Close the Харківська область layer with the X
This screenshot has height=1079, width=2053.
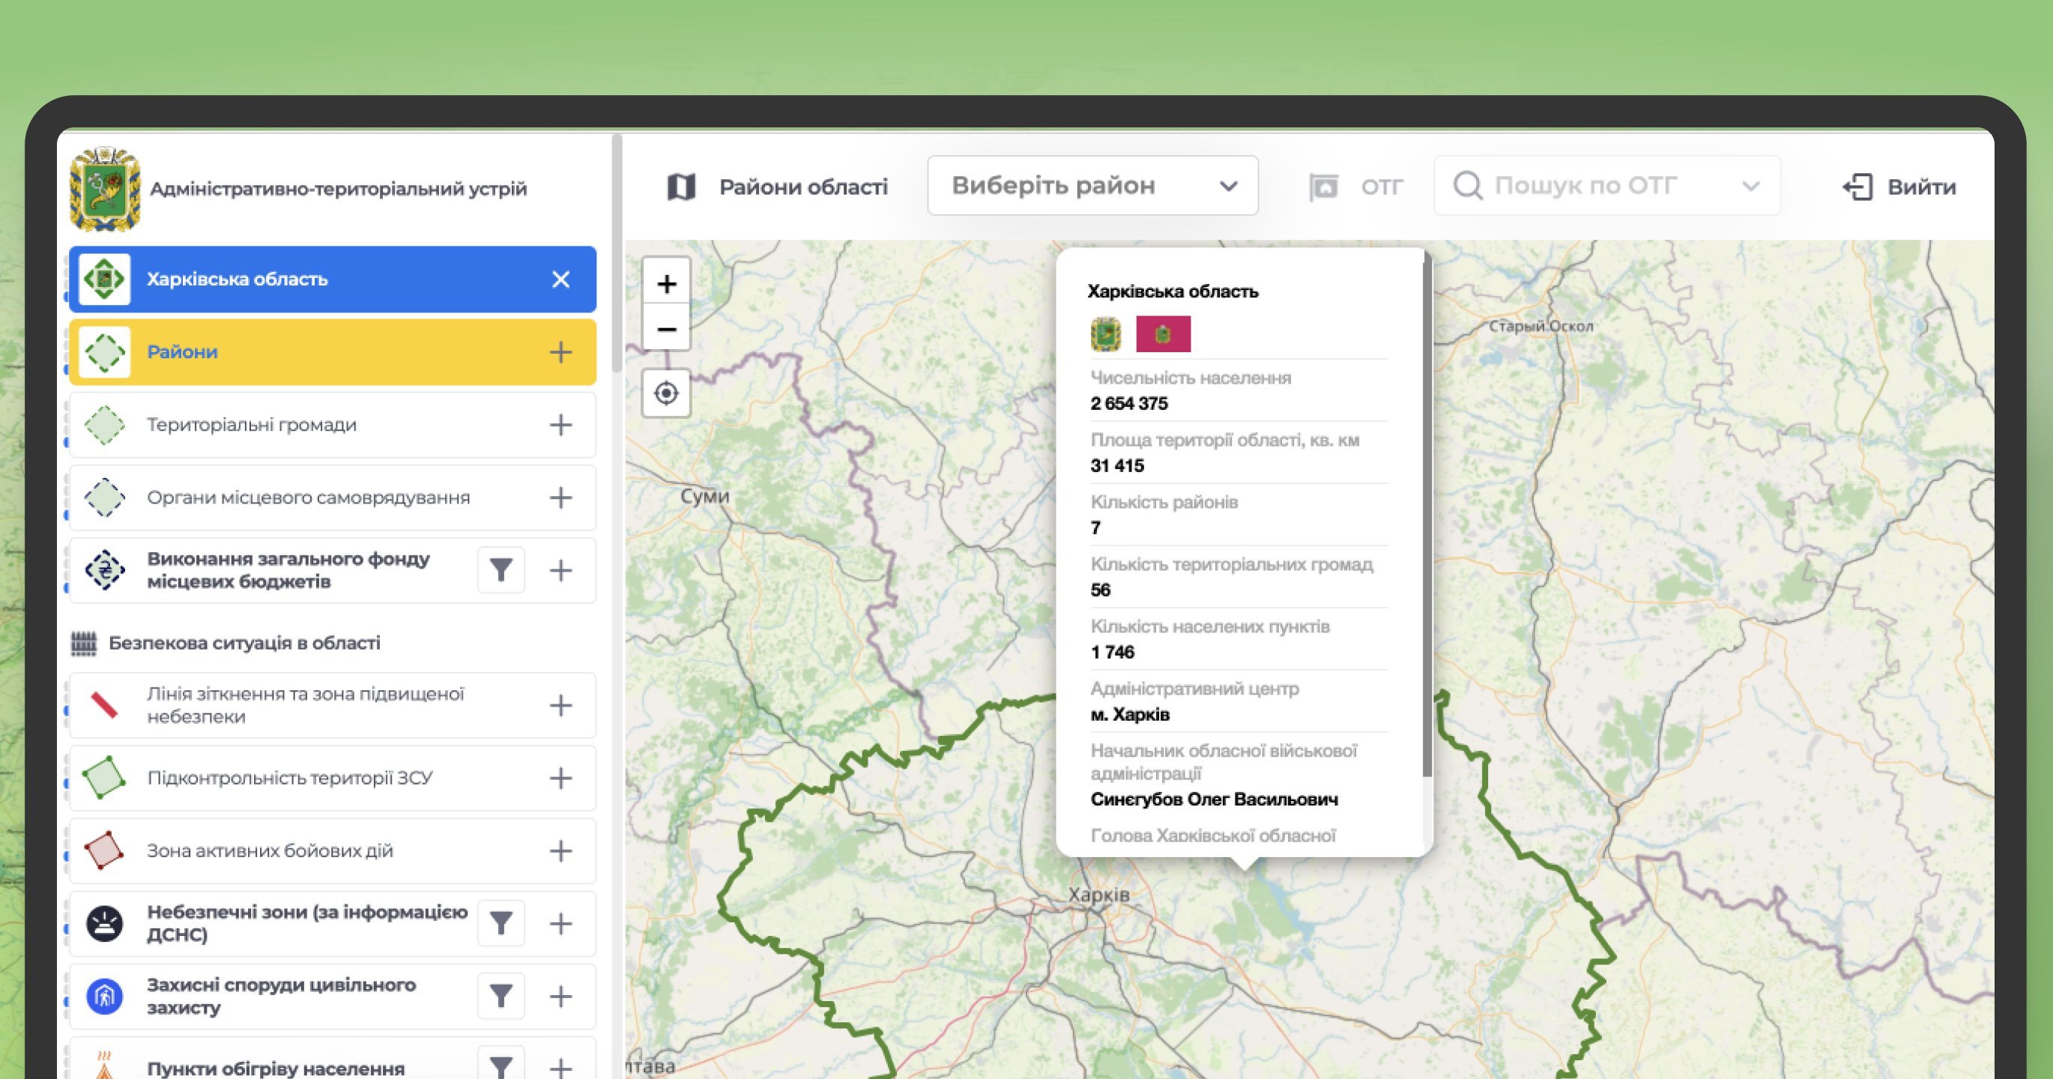(x=561, y=279)
